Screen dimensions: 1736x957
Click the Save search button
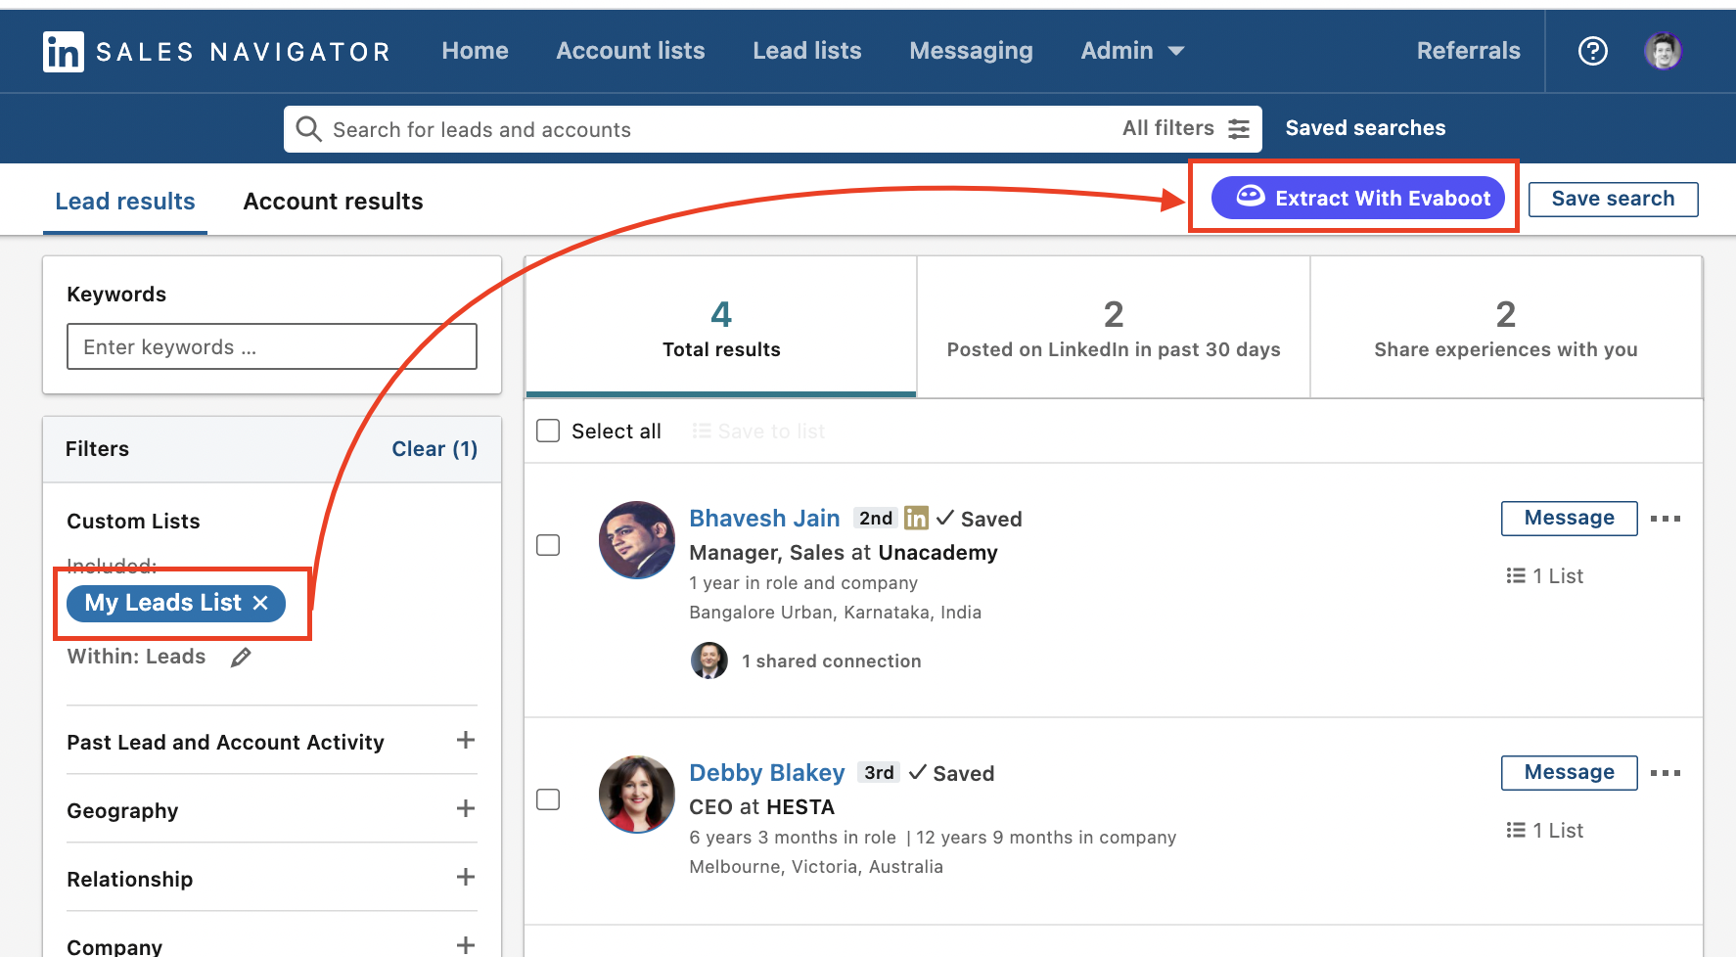tap(1613, 199)
